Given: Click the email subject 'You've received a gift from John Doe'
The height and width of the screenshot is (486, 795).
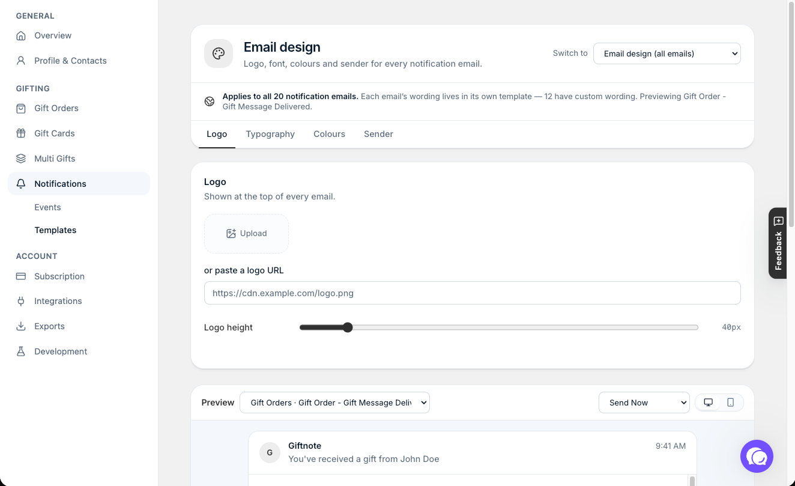Looking at the screenshot, I should pos(364,459).
